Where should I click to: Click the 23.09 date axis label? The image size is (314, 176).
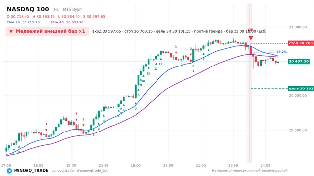pos(233,166)
